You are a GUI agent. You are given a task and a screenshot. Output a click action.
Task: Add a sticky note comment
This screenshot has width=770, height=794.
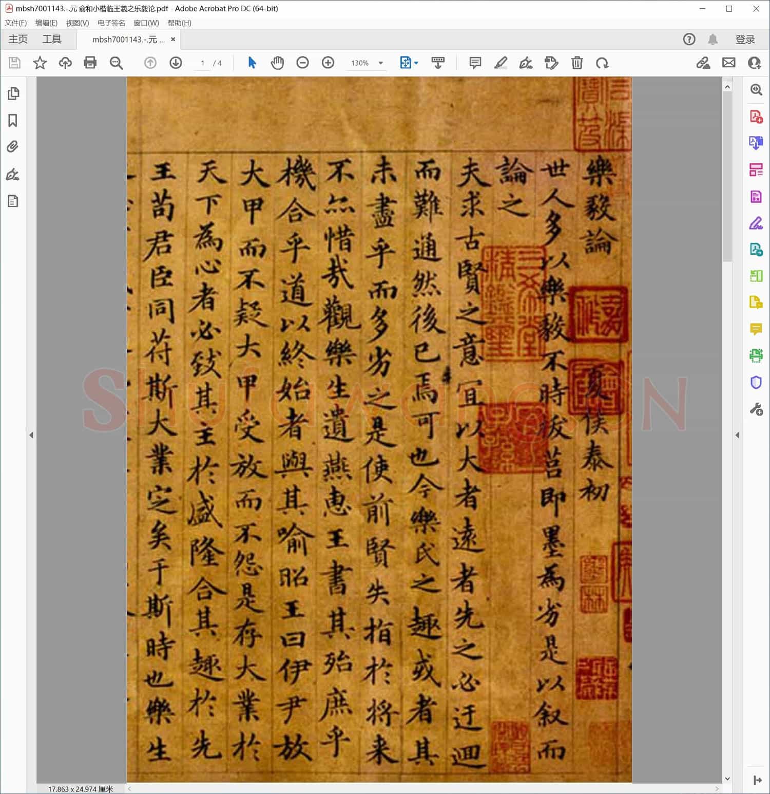tap(475, 63)
